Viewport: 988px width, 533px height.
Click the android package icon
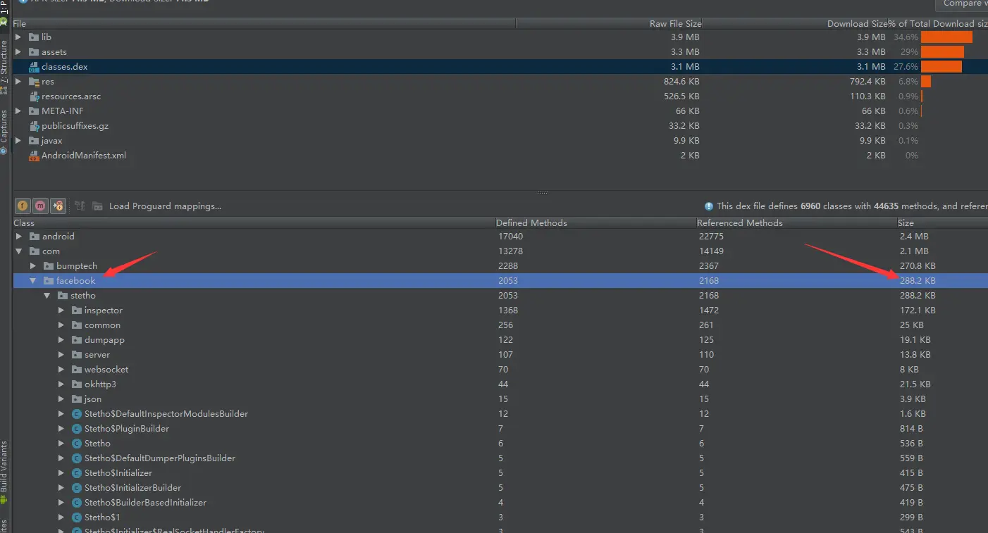35,237
